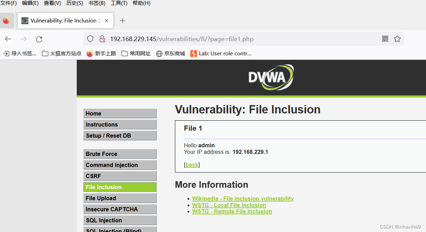The image size is (426, 232).
Task: Open the CSRF vulnerability page
Action: tap(120, 176)
